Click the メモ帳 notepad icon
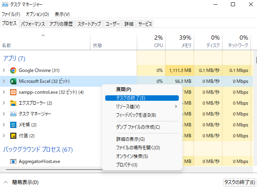This screenshot has width=257, height=191. click(x=13, y=125)
